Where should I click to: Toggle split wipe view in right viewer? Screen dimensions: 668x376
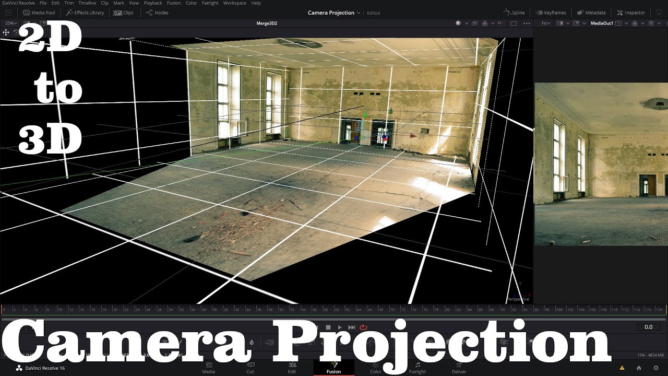[x=560, y=23]
